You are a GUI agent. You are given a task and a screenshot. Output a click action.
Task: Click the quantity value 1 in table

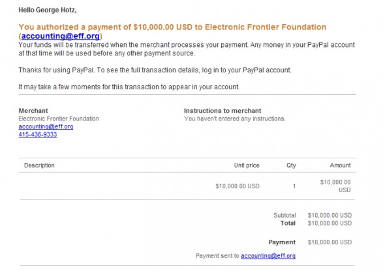click(x=294, y=186)
